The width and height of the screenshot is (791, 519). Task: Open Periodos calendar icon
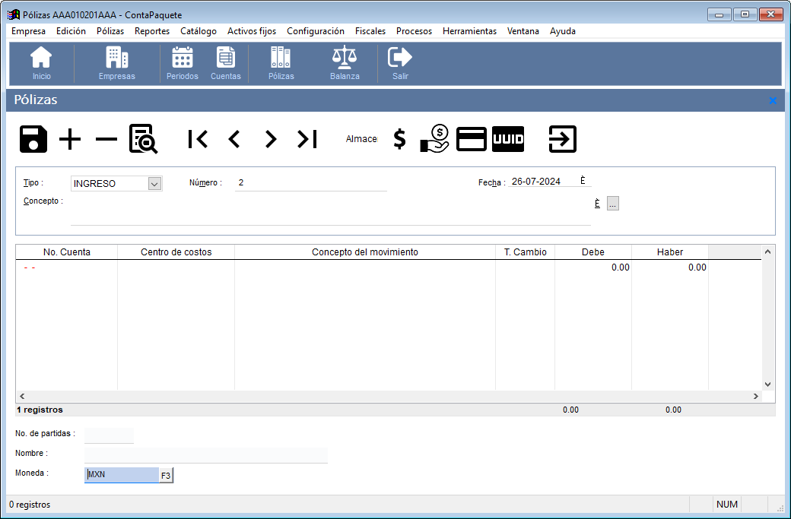pos(182,63)
